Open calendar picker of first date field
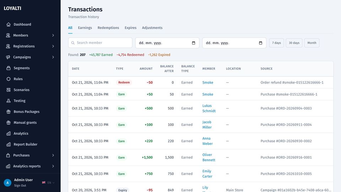Screen dimensions: 341x192 point(194,43)
